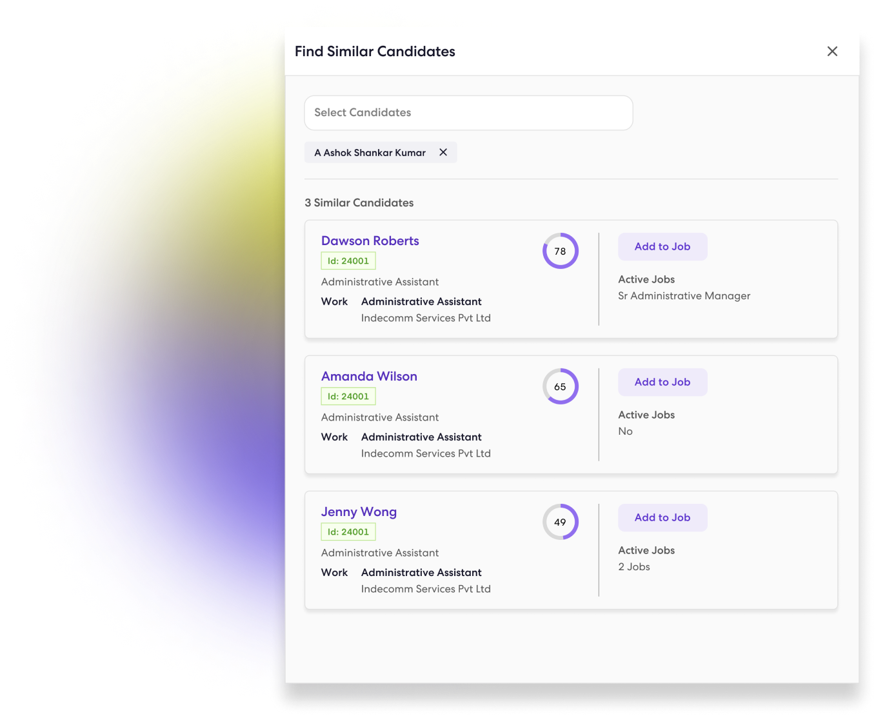Open Jenny Wong candidate profile
This screenshot has width=876, height=716.
(x=359, y=512)
